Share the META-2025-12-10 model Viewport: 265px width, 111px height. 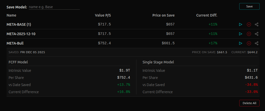coord(257,34)
